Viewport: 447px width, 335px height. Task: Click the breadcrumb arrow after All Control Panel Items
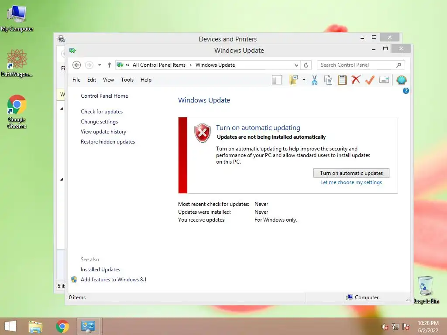[190, 65]
